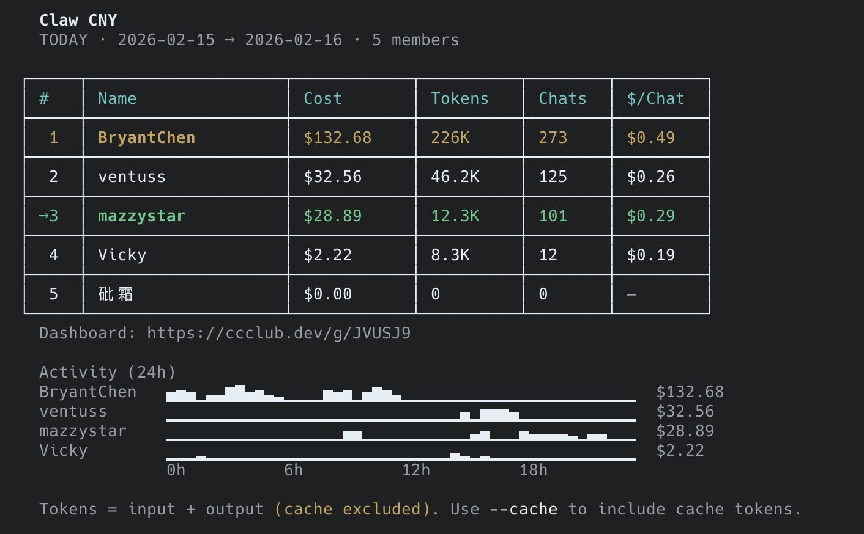Click BryantChen's activity bar chart

(401, 393)
